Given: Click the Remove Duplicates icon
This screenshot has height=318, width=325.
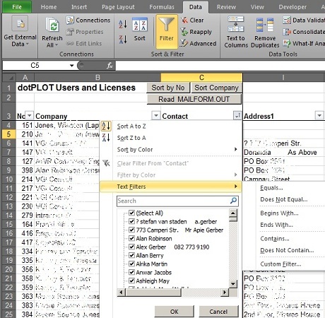Looking at the screenshot, I should [x=265, y=25].
